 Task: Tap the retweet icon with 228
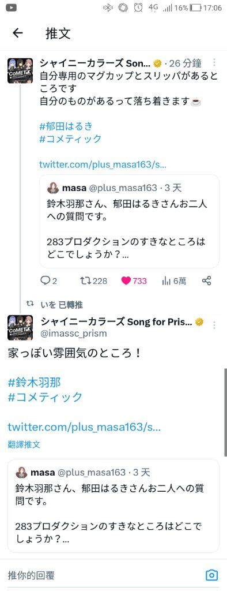point(86,281)
